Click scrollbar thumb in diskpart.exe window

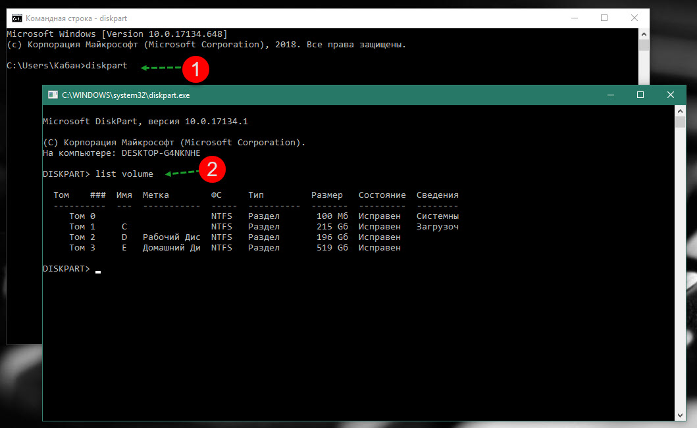[x=680, y=122]
